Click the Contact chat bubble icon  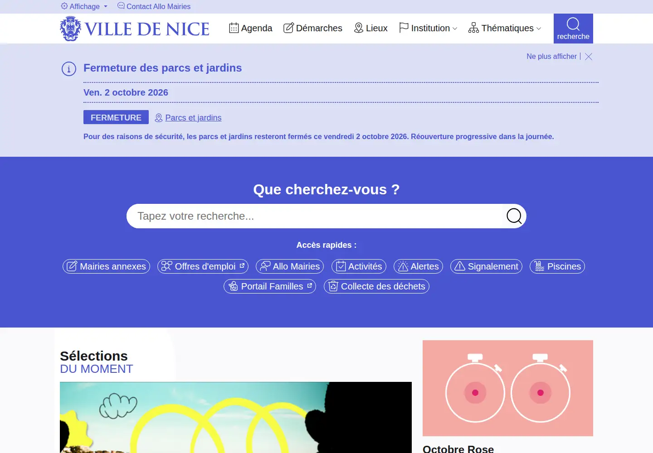point(121,6)
